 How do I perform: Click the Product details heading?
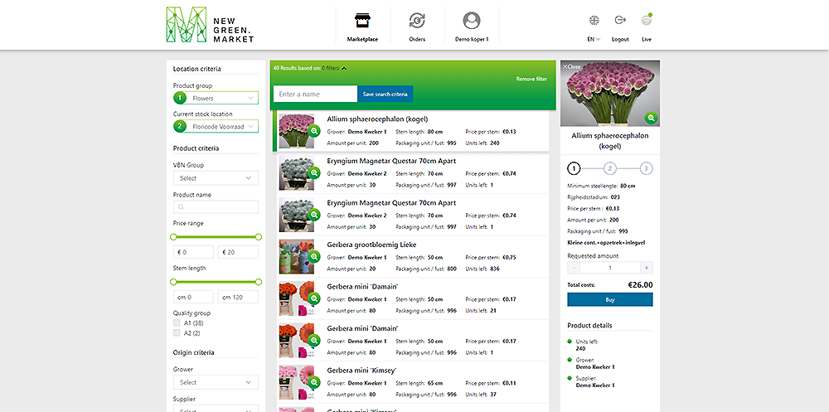(x=589, y=325)
